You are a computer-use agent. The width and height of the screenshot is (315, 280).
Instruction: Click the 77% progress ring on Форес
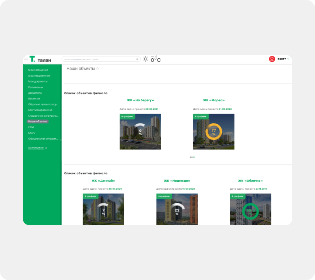point(214,131)
